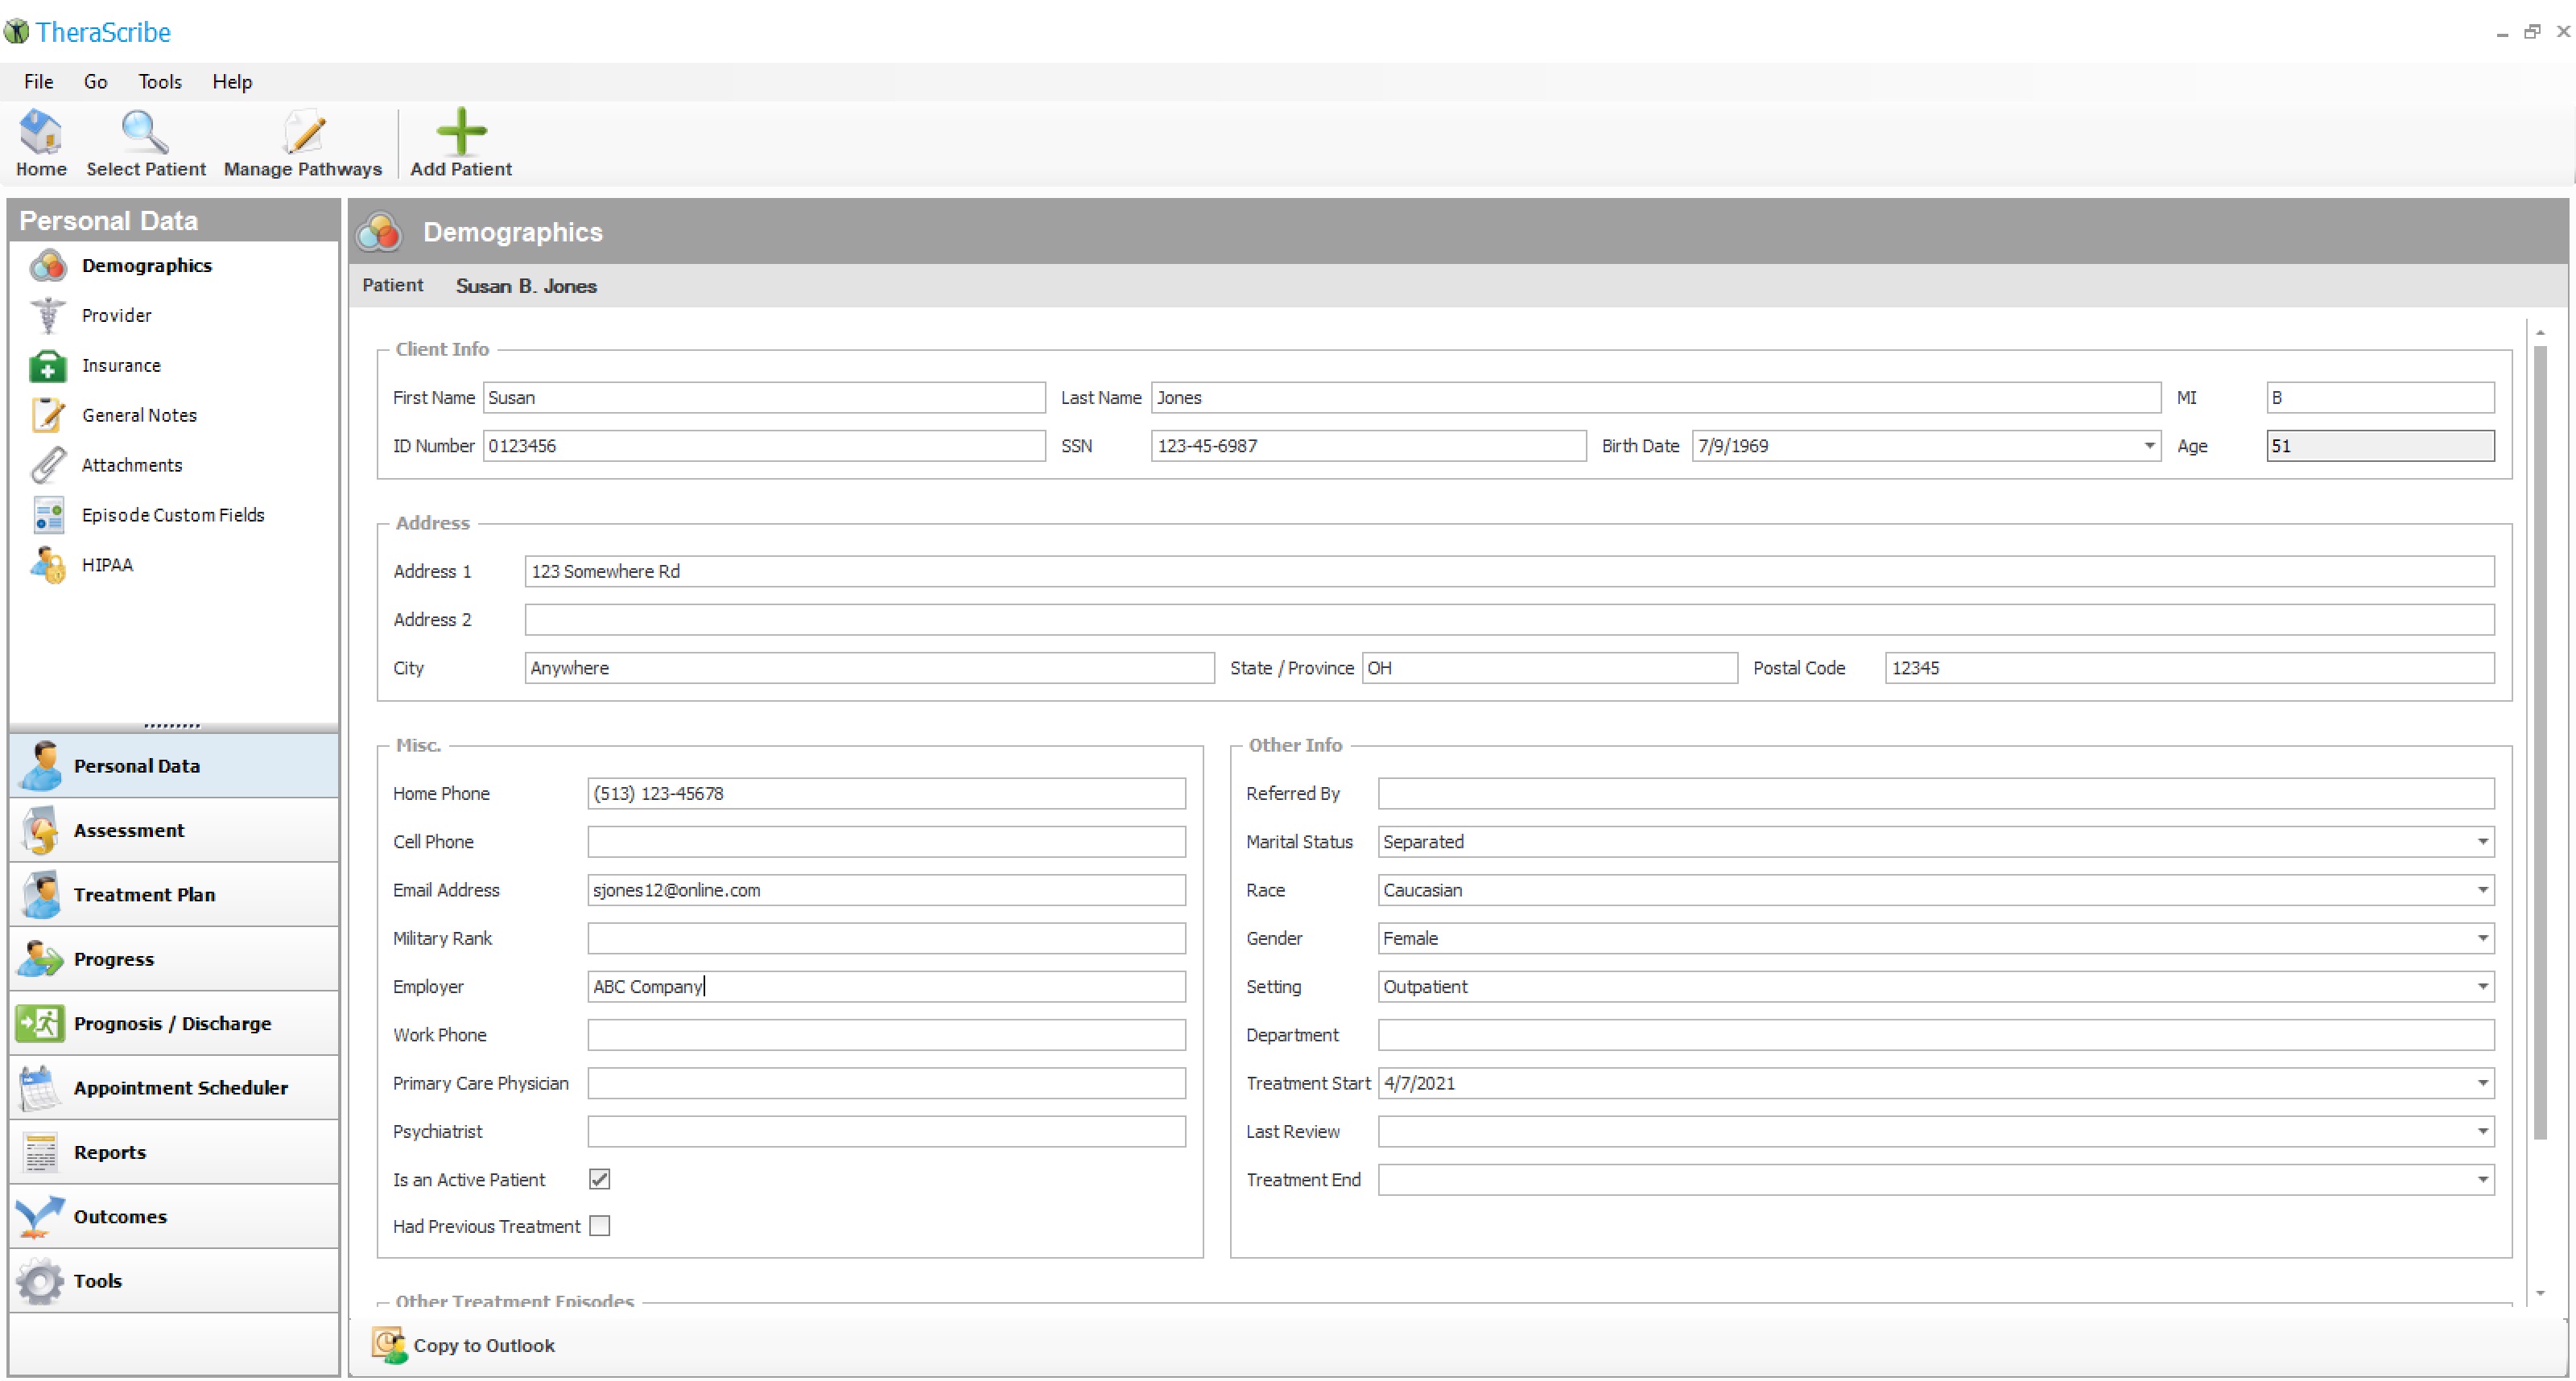Open Select Patient magnifier icon
Image resolution: width=2576 pixels, height=1381 pixels.
coord(145,134)
